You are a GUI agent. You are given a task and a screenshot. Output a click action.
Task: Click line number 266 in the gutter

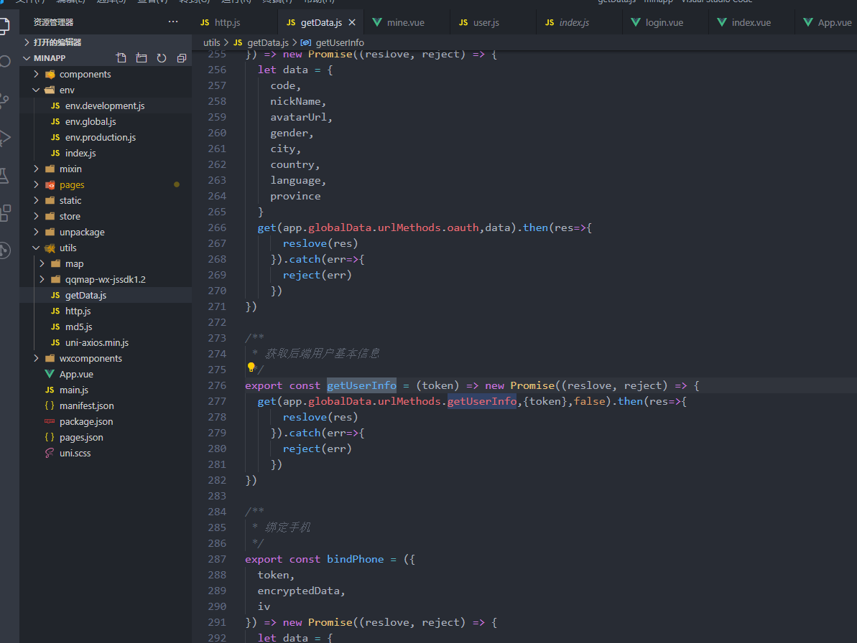[217, 227]
